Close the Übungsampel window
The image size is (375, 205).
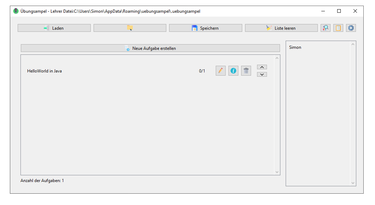click(x=355, y=11)
